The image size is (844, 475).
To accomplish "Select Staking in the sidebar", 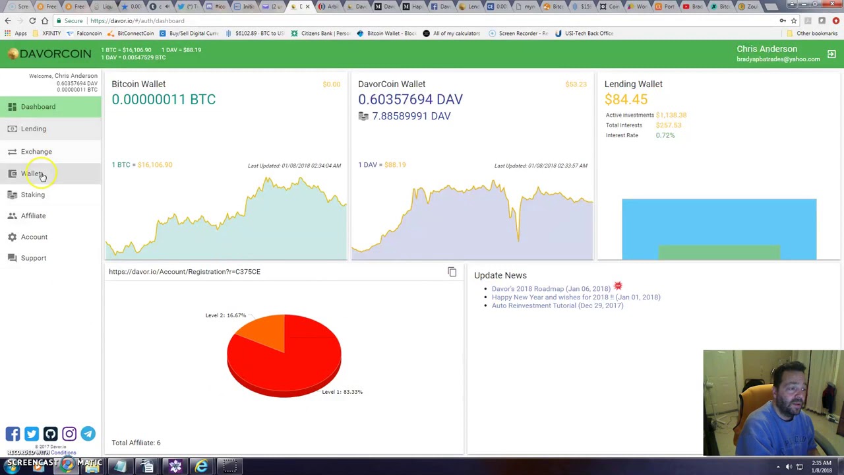I will 50,195.
